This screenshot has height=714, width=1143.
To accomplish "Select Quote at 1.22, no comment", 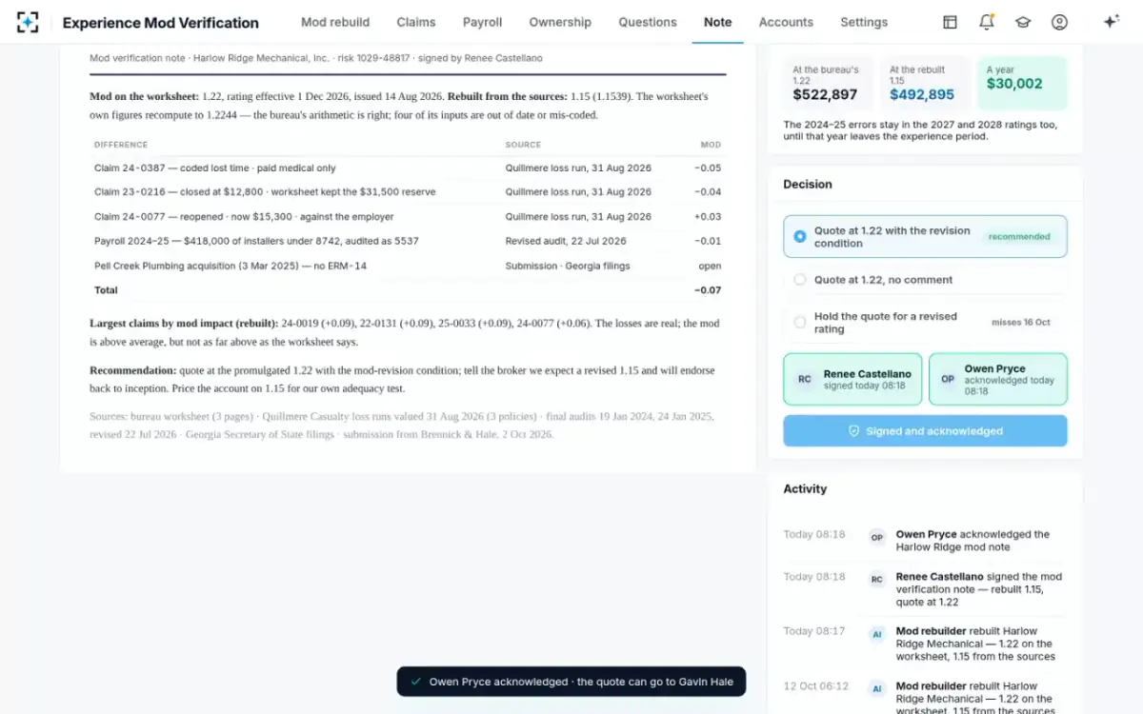I will point(925,280).
